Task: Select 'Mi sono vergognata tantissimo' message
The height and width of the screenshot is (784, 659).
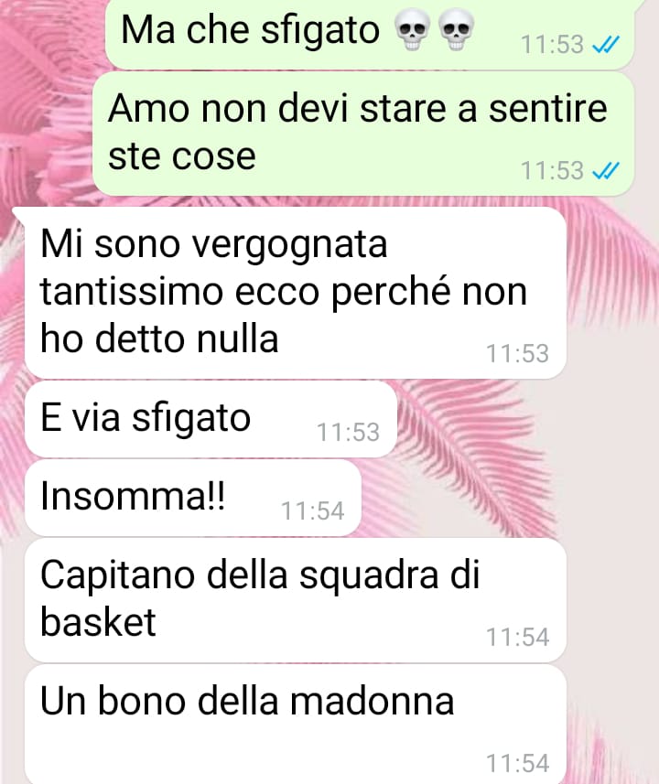Action: coord(296,293)
